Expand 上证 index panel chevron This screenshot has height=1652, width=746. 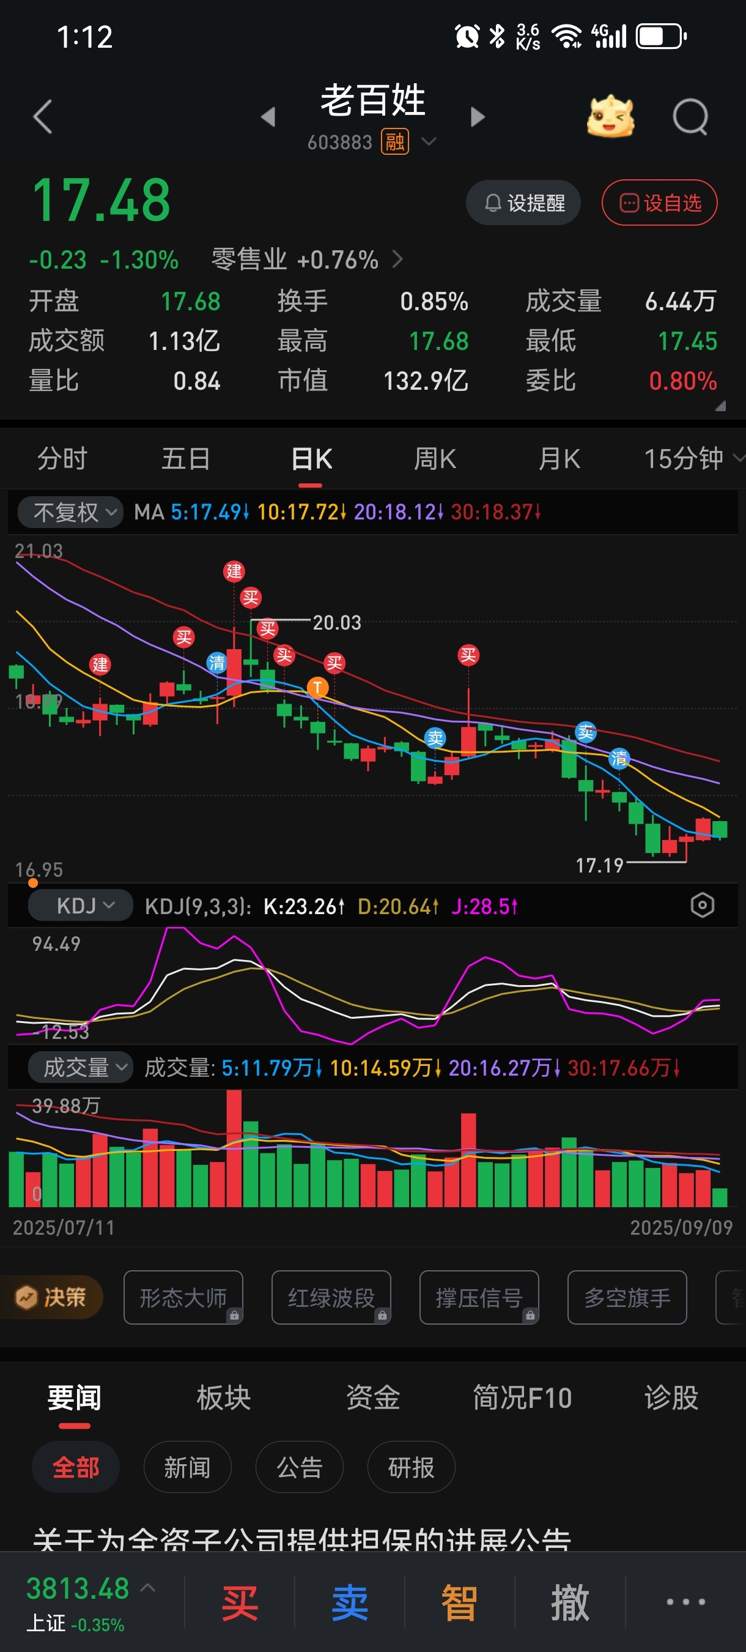(x=148, y=1588)
